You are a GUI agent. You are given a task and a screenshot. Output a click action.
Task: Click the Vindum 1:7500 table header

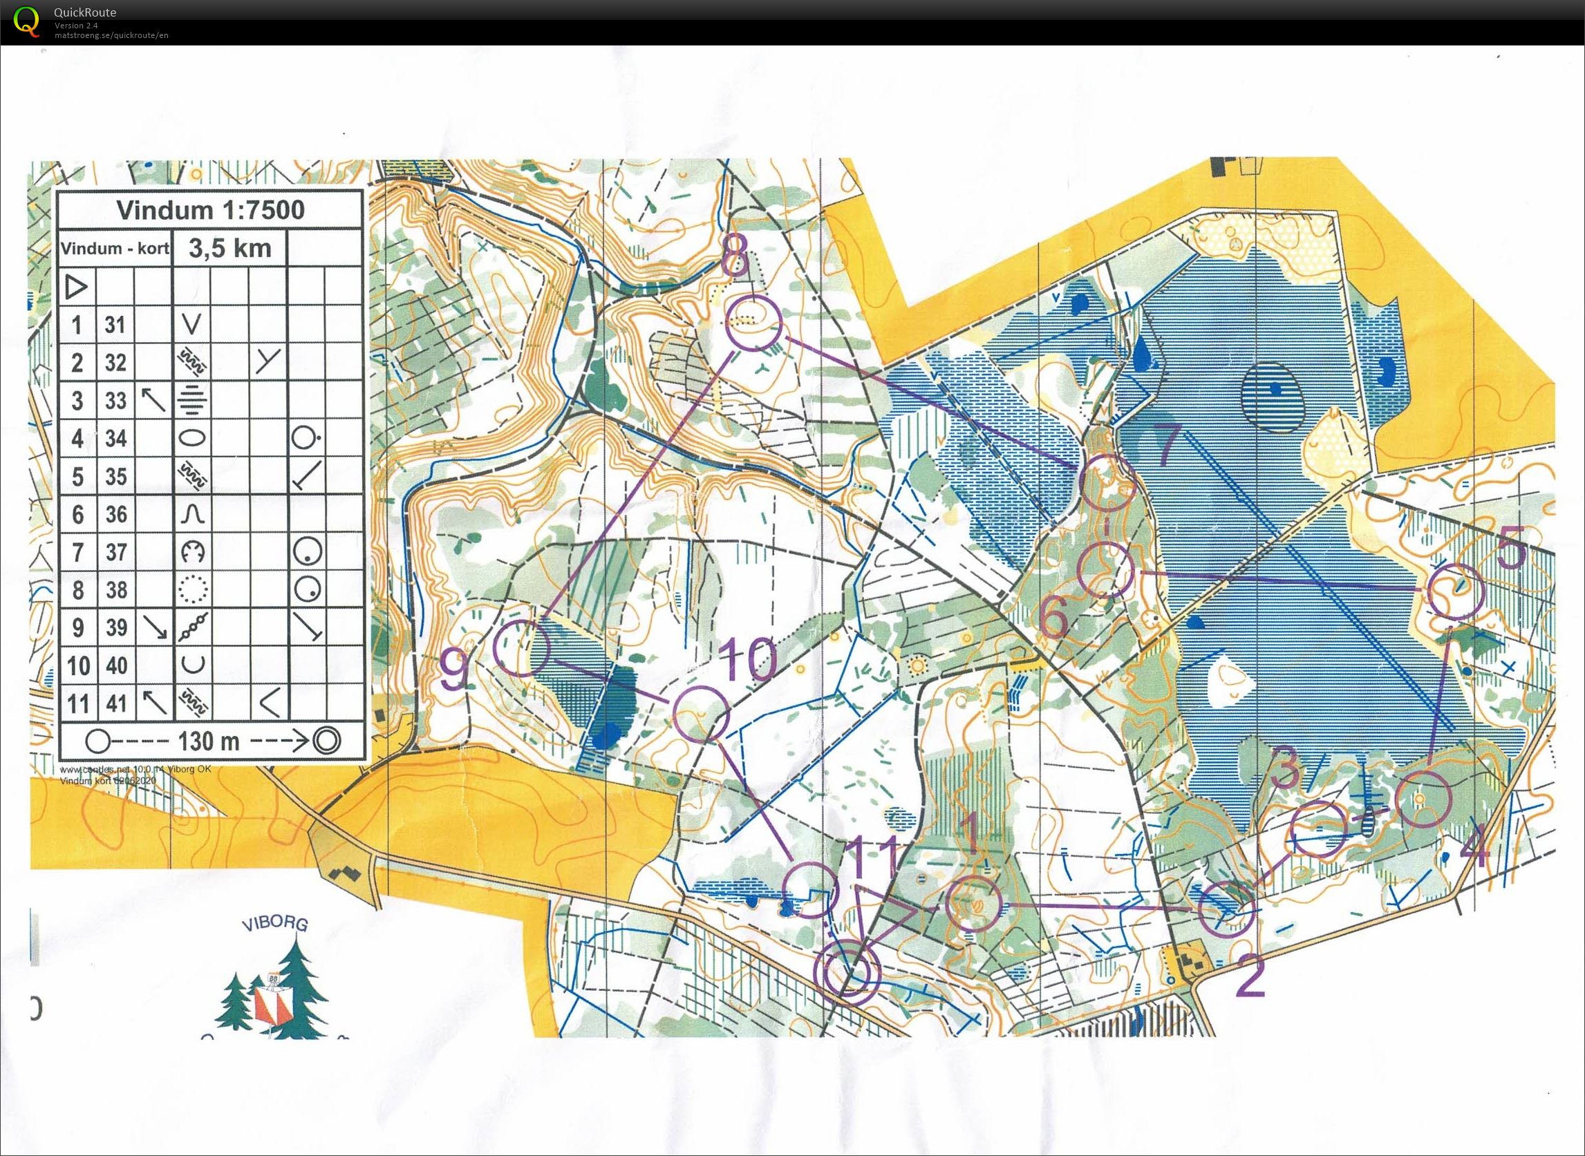pyautogui.click(x=210, y=210)
